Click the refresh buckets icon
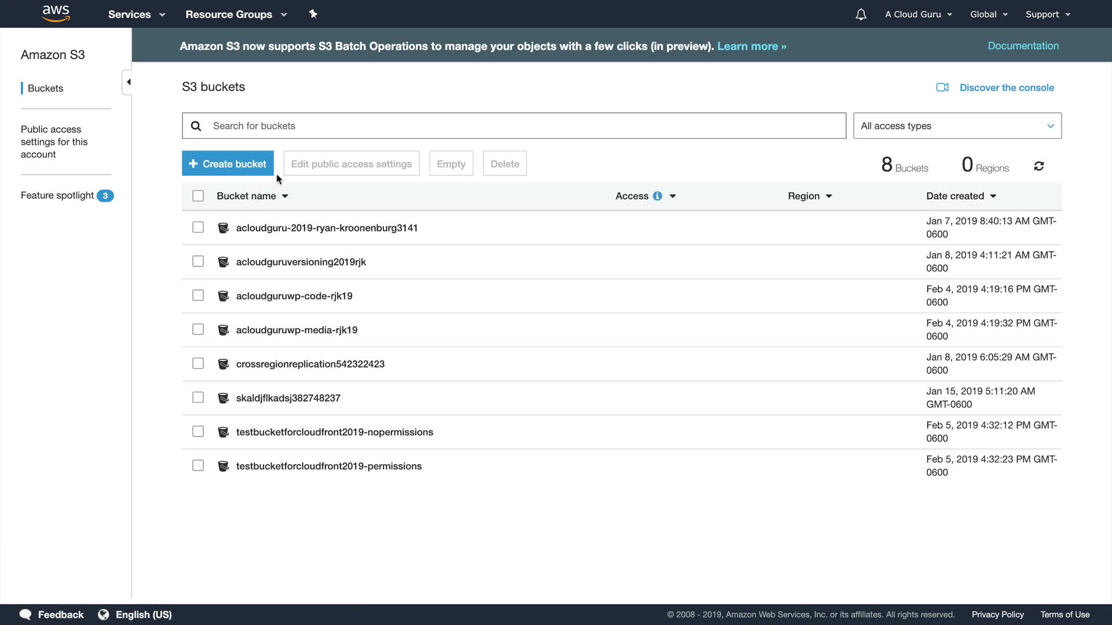This screenshot has width=1112, height=625. [x=1038, y=167]
